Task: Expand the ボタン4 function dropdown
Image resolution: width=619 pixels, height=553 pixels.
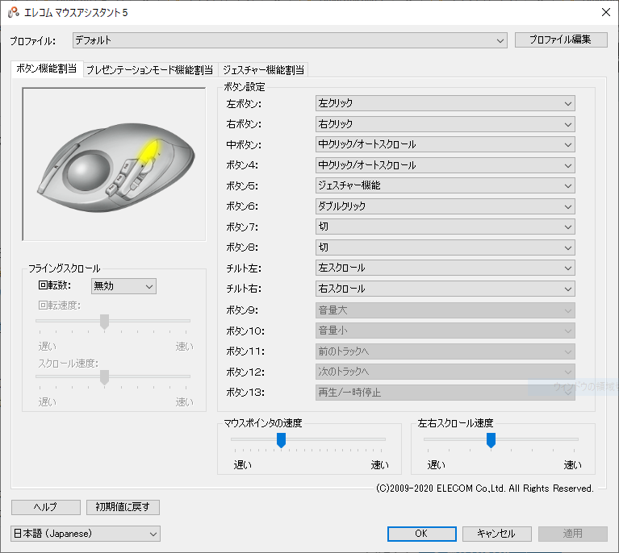Action: pos(445,165)
